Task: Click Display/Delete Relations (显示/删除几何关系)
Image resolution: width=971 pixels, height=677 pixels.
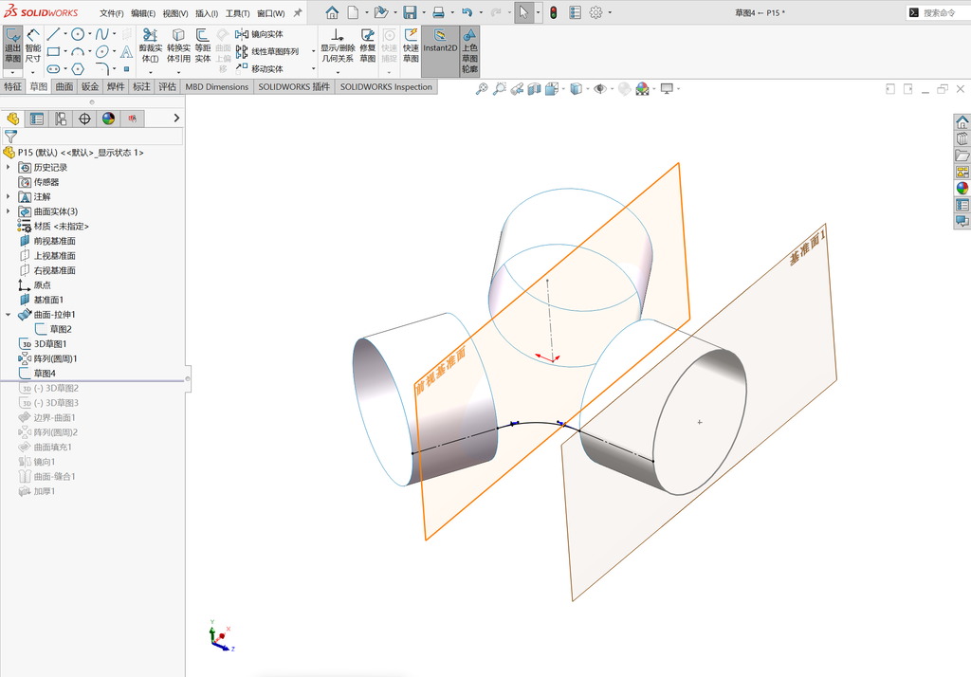Action: point(337,46)
